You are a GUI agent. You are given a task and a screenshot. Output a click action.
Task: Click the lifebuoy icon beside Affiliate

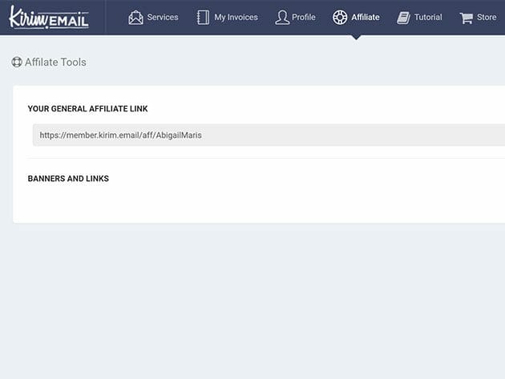pos(340,18)
